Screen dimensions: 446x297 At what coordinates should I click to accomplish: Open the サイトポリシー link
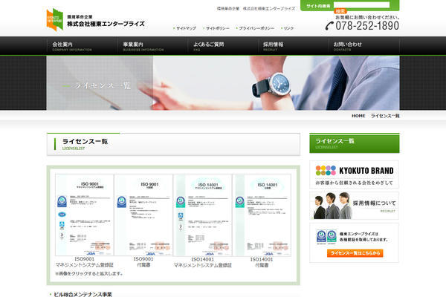(x=217, y=28)
